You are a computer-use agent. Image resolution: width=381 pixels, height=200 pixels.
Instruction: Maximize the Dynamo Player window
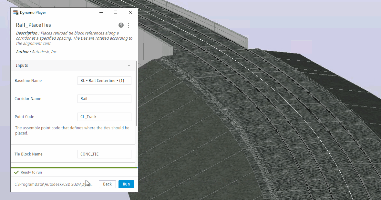click(x=116, y=13)
